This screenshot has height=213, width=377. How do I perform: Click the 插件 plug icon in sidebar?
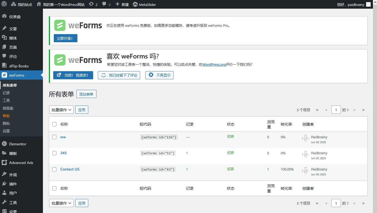pyautogui.click(x=4, y=184)
